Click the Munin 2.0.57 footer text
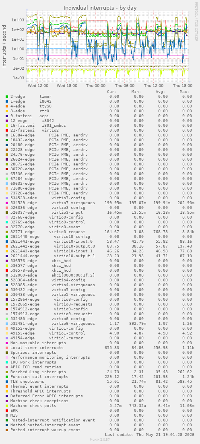Screen dimensions: 200x444 [x=100, y=440]
